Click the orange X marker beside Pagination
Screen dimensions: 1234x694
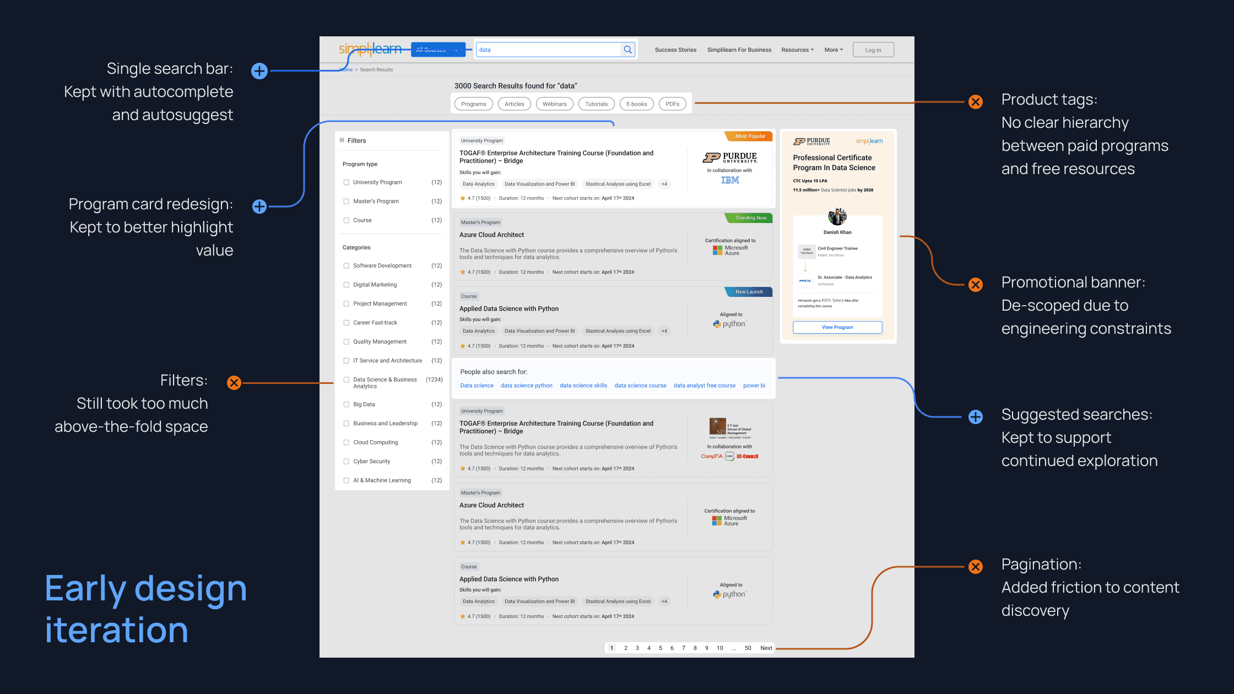[x=976, y=567]
